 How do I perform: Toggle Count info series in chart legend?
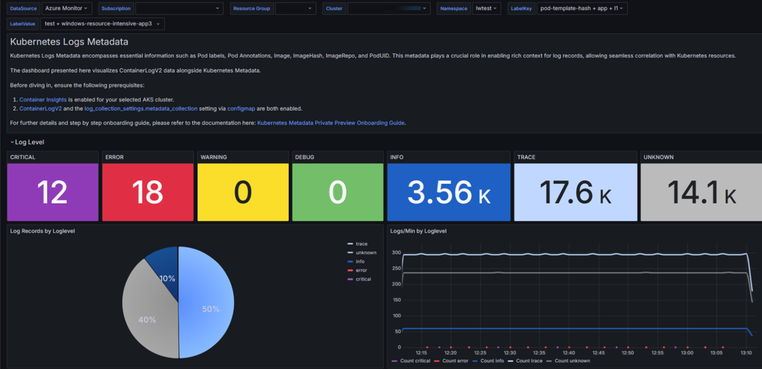coord(492,361)
